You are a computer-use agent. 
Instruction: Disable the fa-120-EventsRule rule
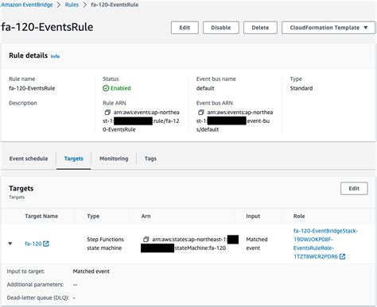(x=221, y=28)
